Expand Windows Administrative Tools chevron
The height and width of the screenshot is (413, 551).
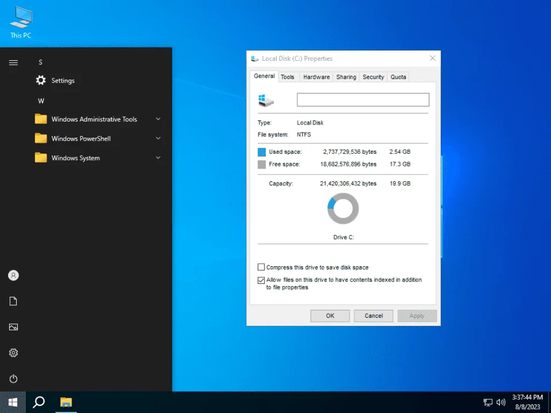tap(158, 119)
